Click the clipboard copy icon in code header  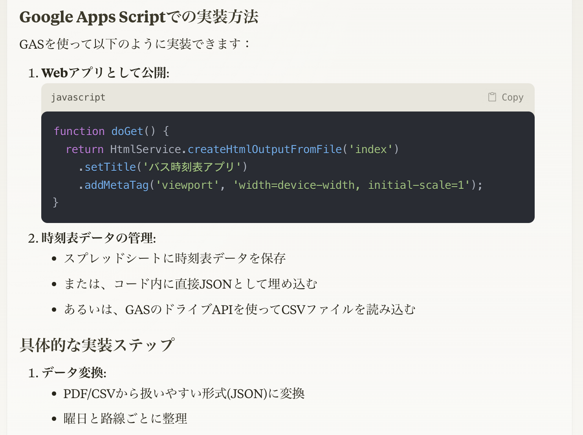pyautogui.click(x=492, y=97)
